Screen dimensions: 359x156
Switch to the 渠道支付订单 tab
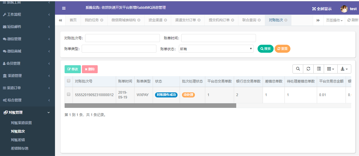point(186,20)
